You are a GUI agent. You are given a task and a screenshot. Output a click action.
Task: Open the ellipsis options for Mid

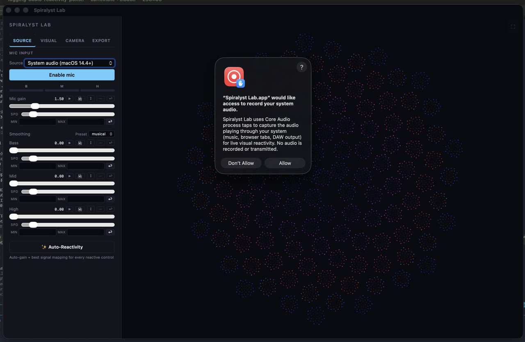[x=100, y=176]
